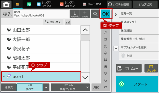The image size is (159, 93).
Task: Open システム情報 screen
Action: pos(119,4)
